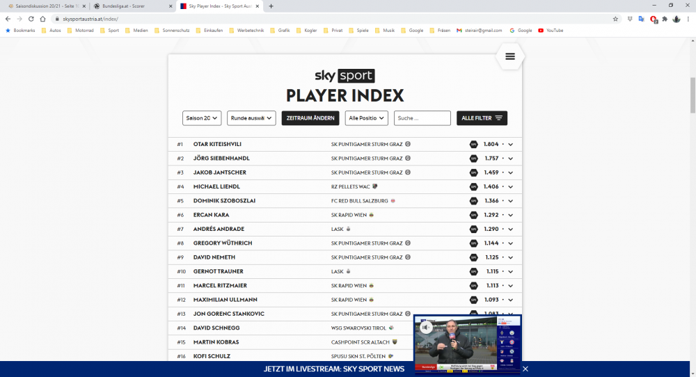Close the livestream banner with the X
696x377 pixels.
tap(525, 369)
